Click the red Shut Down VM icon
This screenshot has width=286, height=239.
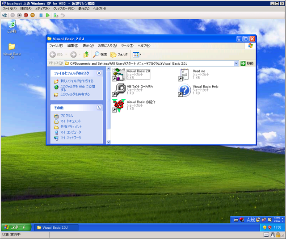pos(26,15)
